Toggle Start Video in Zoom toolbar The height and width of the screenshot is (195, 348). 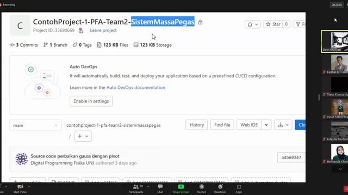(x=20, y=189)
